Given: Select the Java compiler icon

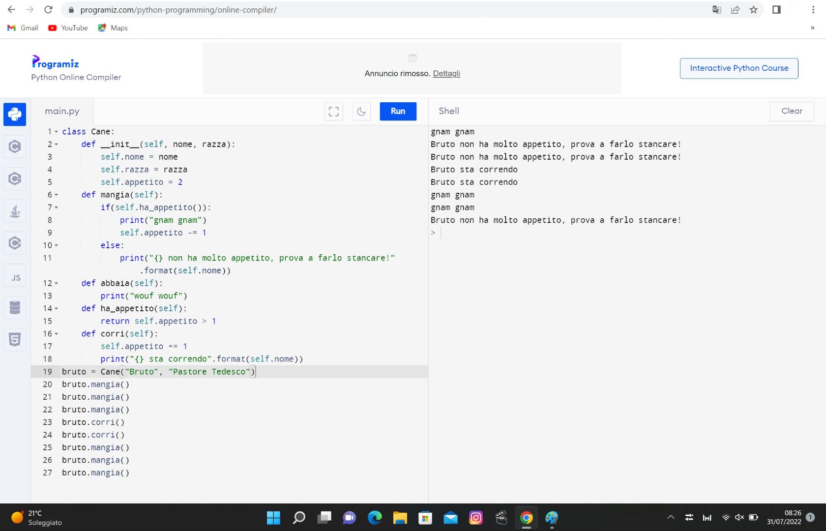Looking at the screenshot, I should coord(15,211).
